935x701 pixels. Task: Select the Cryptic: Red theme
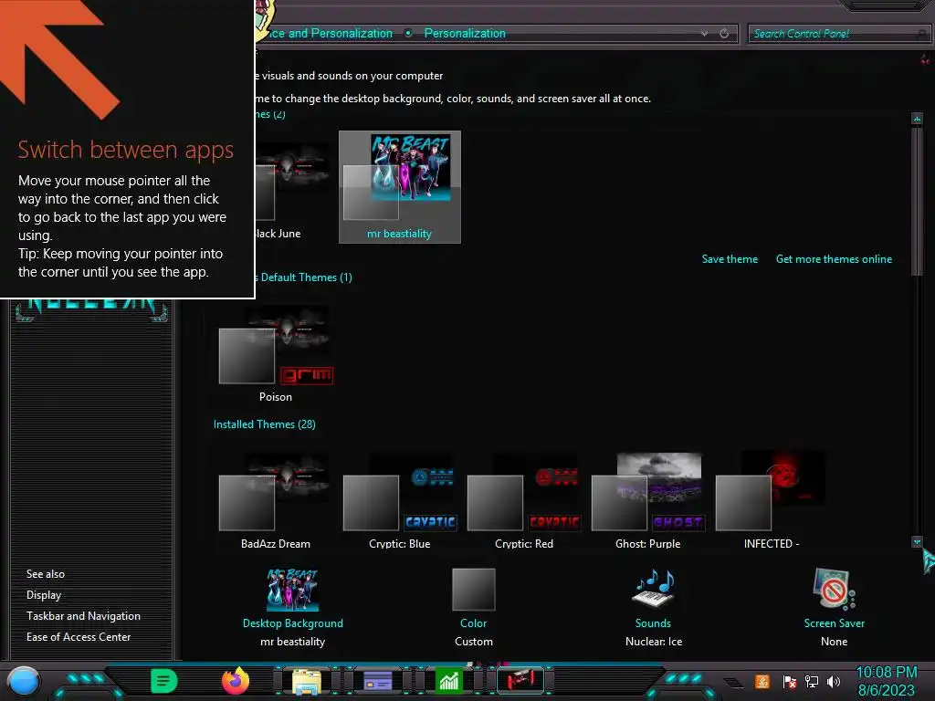[523, 502]
